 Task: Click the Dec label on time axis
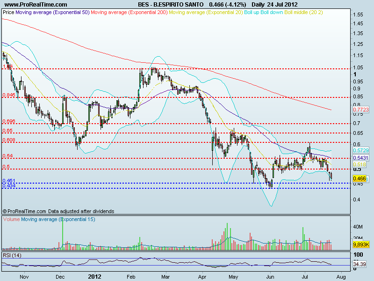(60, 277)
